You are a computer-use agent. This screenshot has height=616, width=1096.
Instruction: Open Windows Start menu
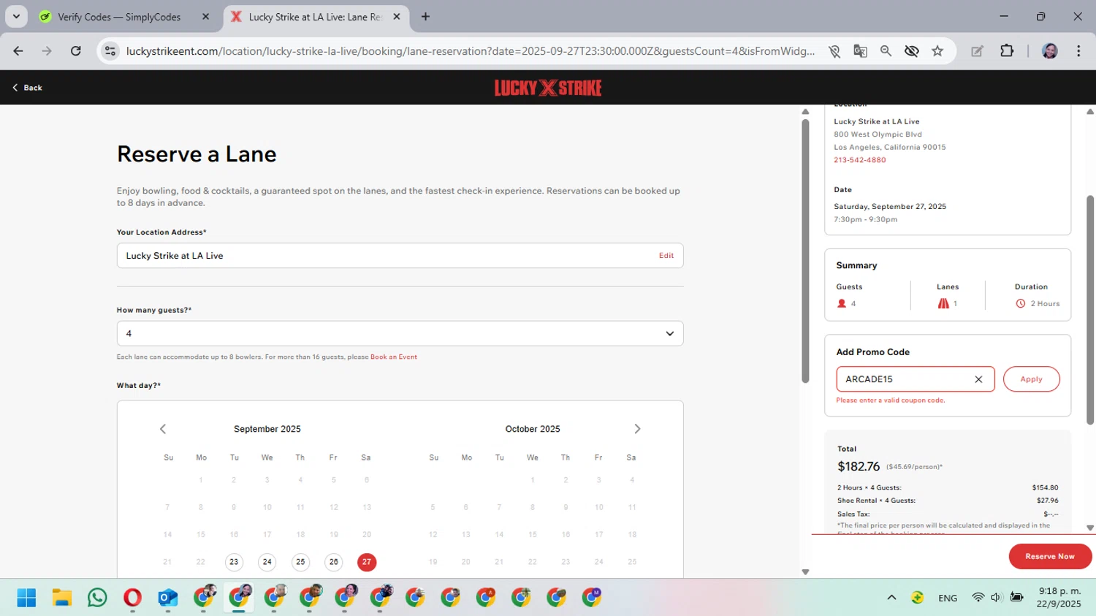tap(26, 598)
